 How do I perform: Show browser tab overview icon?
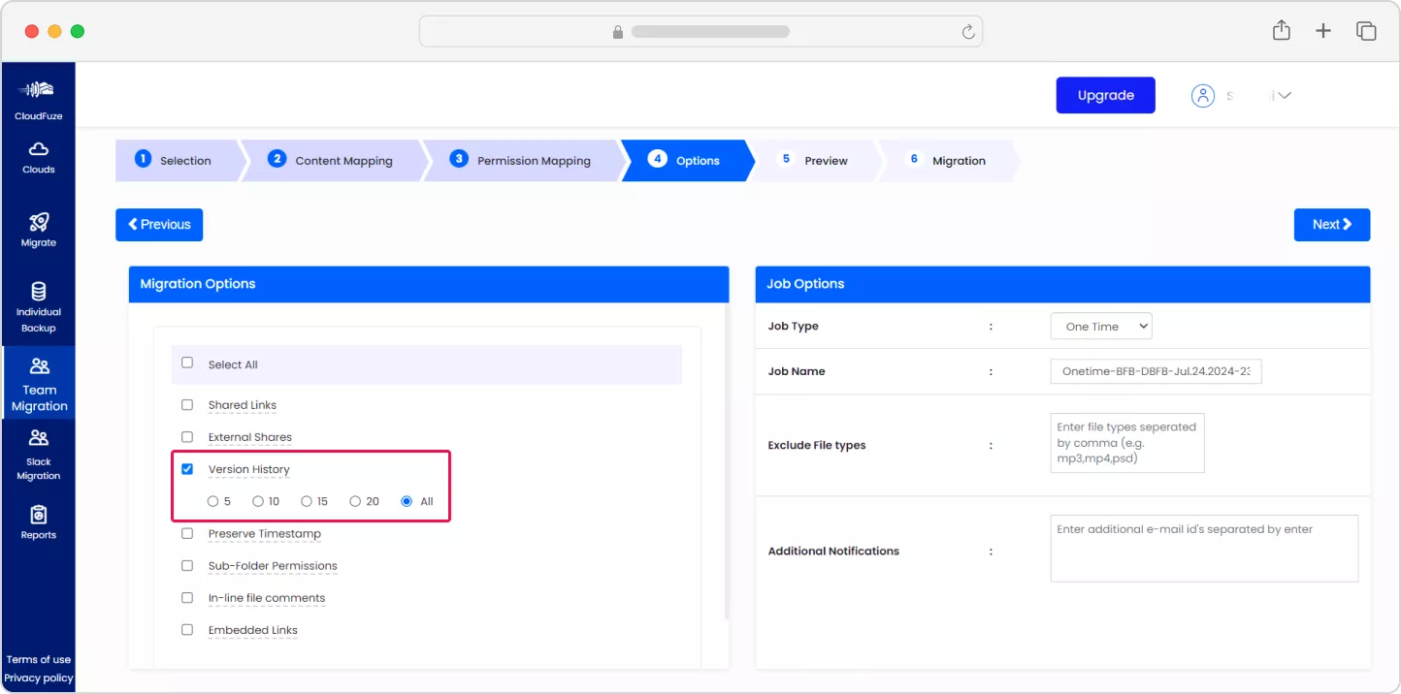pyautogui.click(x=1366, y=31)
